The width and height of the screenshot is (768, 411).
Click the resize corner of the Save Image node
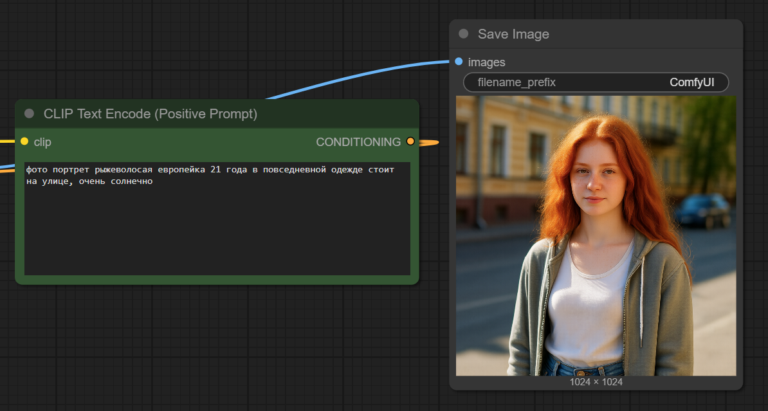[x=740, y=387]
